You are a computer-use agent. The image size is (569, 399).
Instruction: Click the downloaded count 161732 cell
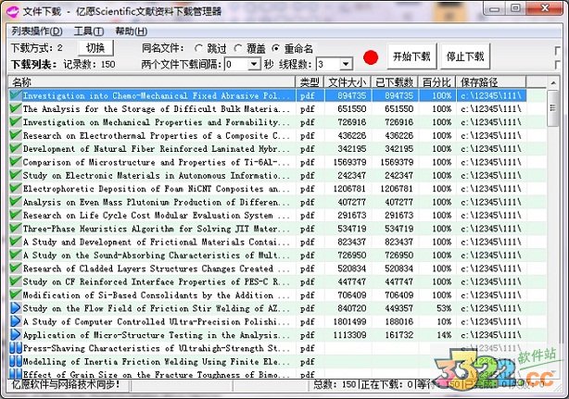point(395,335)
